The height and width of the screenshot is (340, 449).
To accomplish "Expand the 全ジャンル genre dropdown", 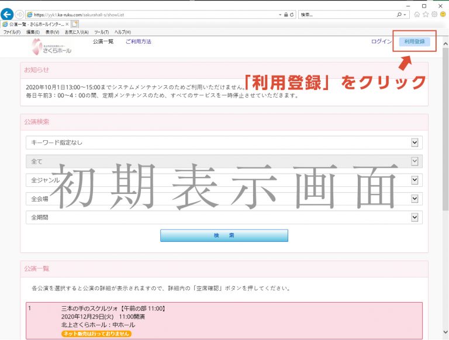I will tap(415, 180).
